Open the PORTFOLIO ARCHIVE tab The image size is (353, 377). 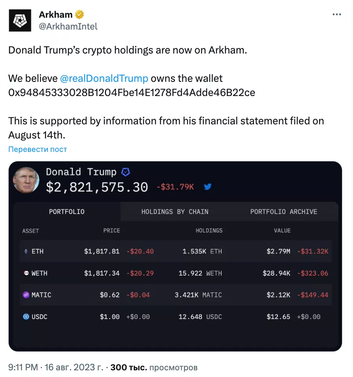(283, 212)
